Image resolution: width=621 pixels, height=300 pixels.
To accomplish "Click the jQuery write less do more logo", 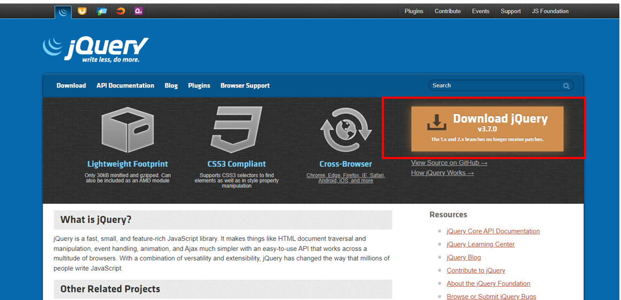I will [96, 50].
